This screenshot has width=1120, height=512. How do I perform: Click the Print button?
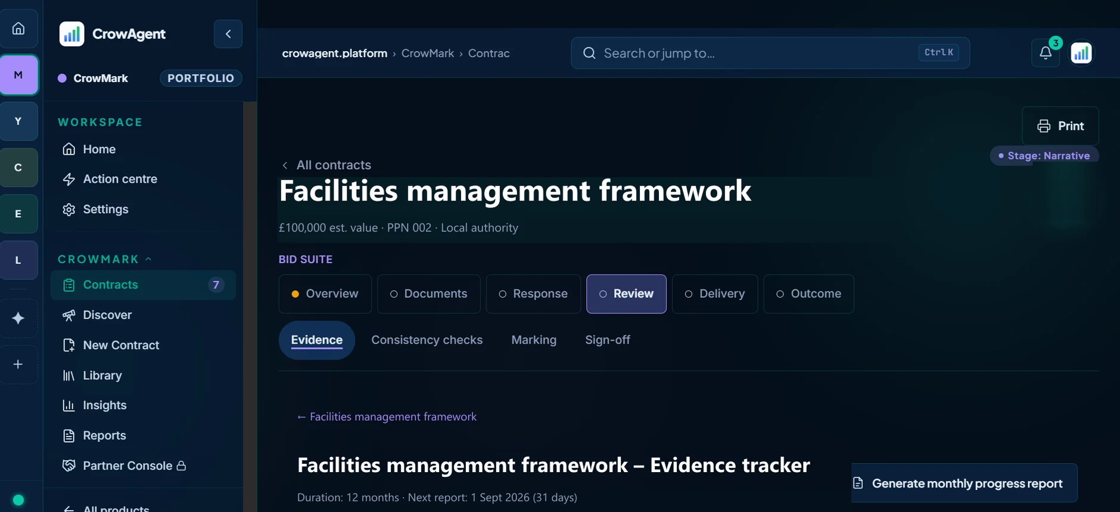point(1060,126)
